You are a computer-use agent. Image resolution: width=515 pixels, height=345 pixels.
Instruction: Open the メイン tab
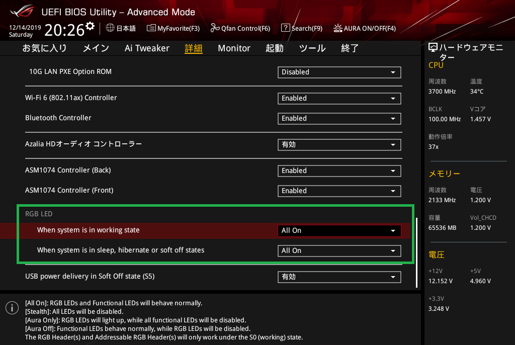point(96,48)
